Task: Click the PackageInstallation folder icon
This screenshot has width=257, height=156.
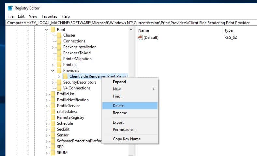Action: pyautogui.click(x=59, y=47)
